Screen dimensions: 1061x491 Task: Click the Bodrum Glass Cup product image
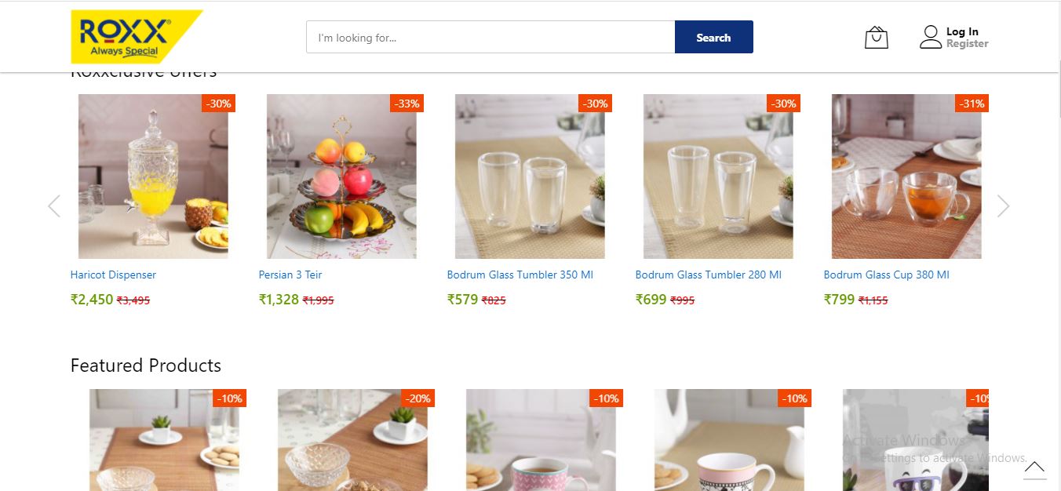pos(906,176)
